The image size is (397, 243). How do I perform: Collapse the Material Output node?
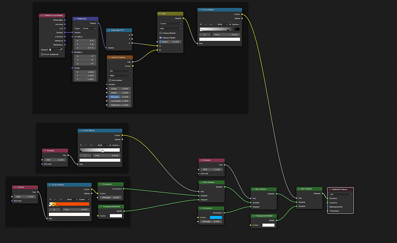click(x=330, y=190)
